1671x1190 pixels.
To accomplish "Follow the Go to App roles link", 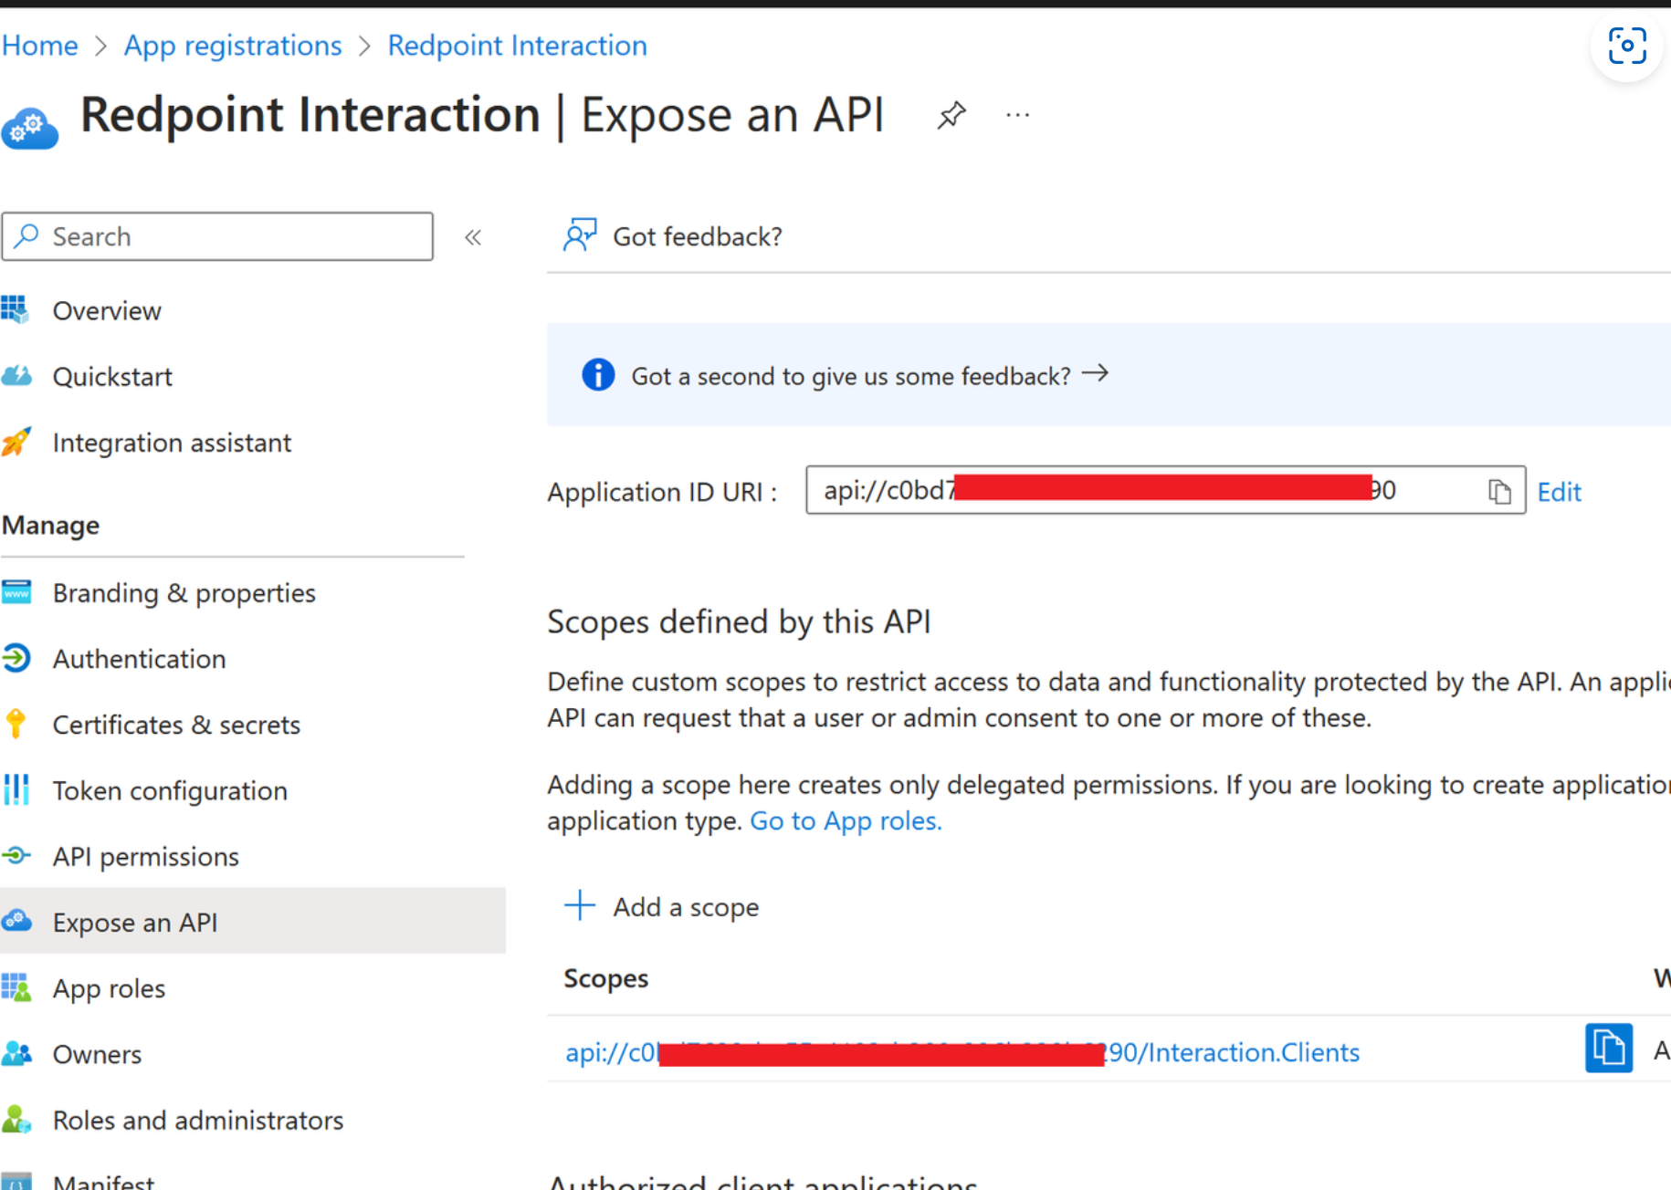I will (845, 821).
